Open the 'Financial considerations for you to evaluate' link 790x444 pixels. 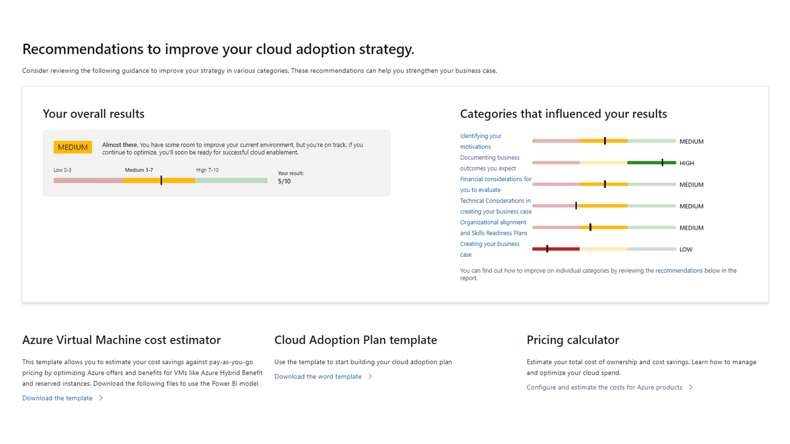pos(495,179)
